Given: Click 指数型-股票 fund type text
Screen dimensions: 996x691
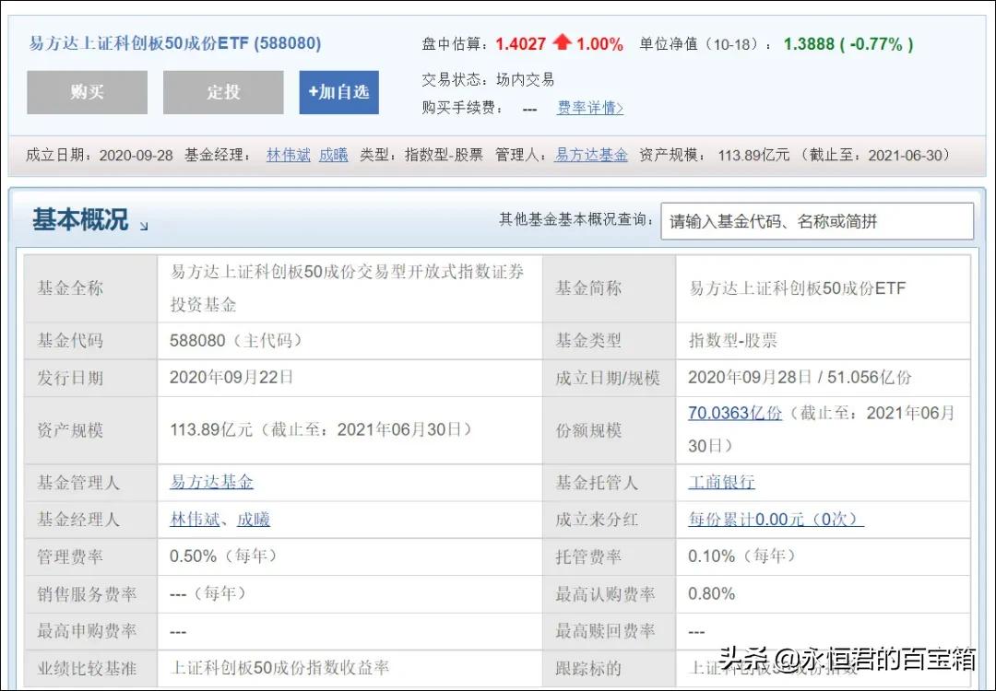Looking at the screenshot, I should coord(731,340).
